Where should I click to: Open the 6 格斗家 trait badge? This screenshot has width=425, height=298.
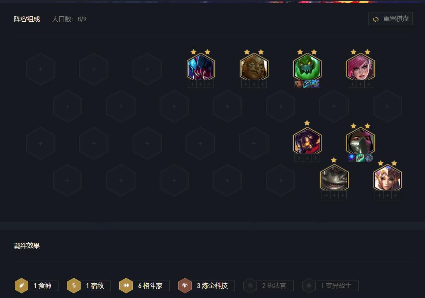point(145,286)
